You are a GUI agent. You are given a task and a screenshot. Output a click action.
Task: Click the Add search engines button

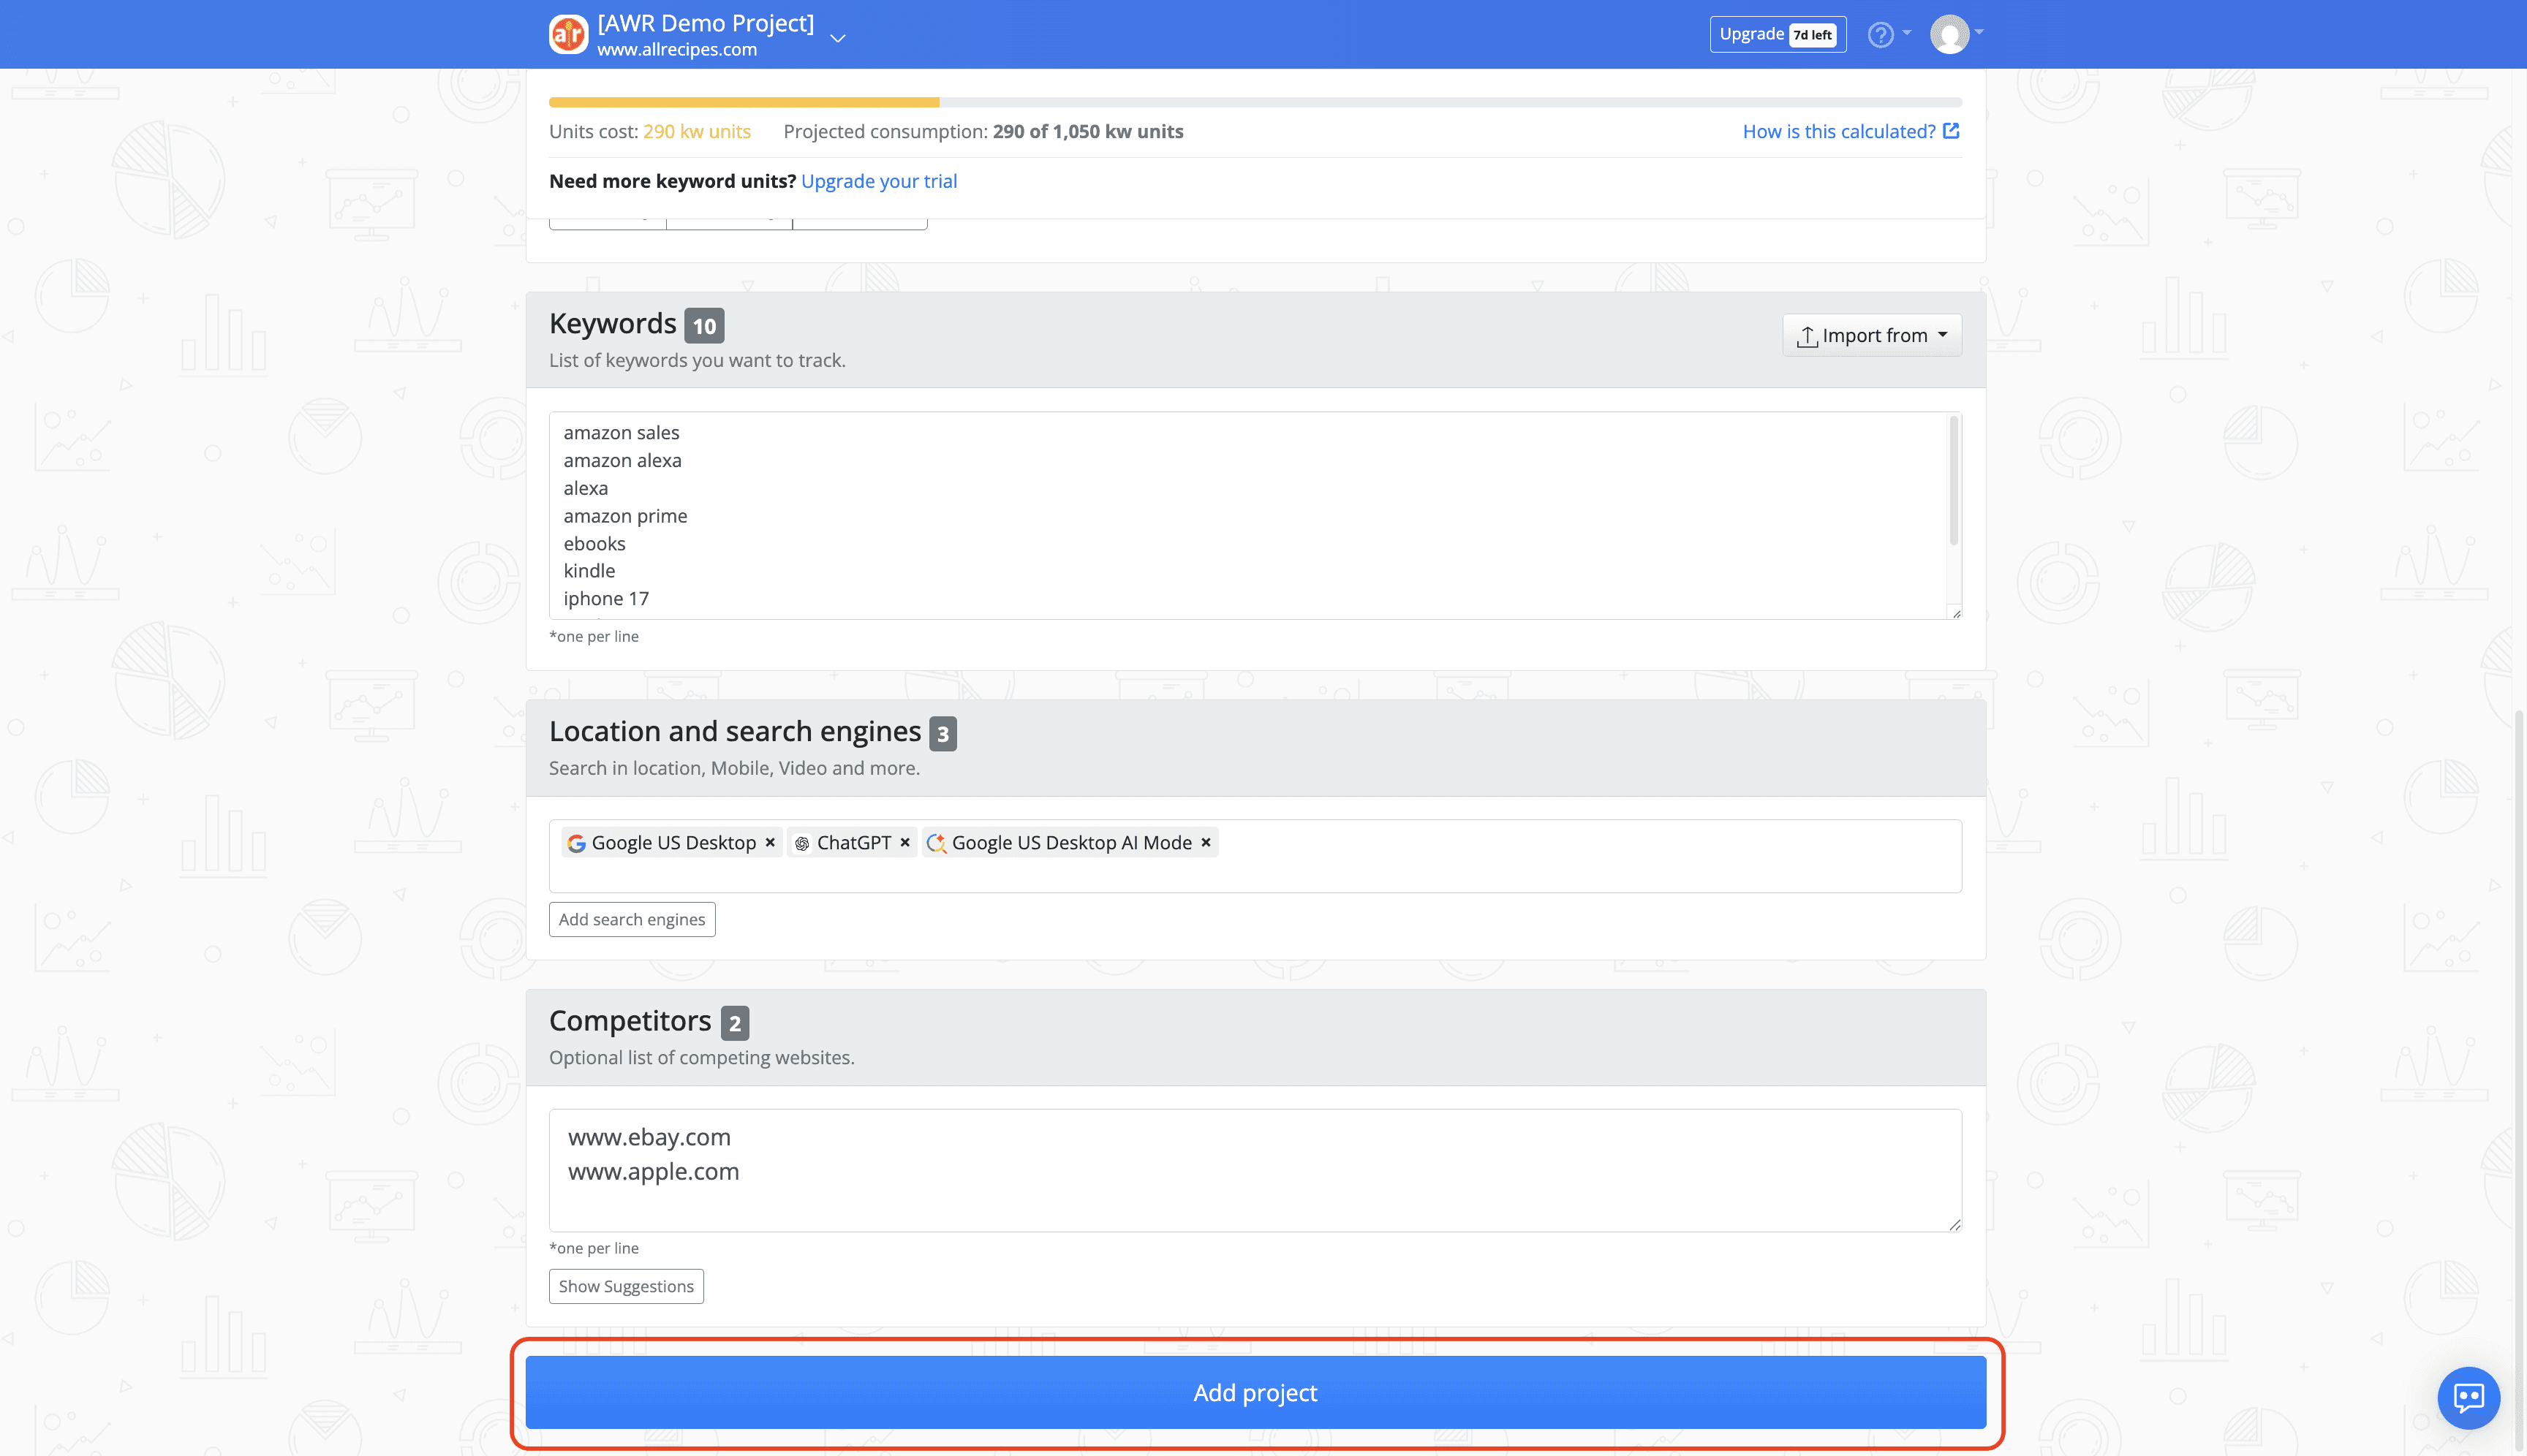[x=632, y=920]
